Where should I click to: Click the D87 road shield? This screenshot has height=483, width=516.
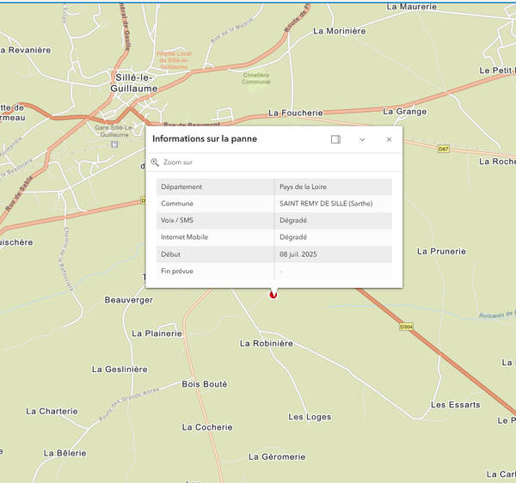444,149
